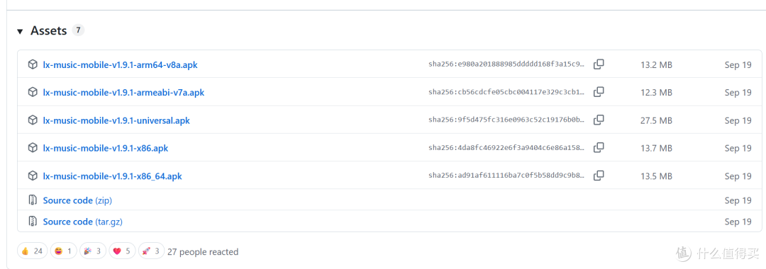Download lx-music-mobile-v1.9.1-arm64-v8a.apk
This screenshot has width=766, height=269.
pyautogui.click(x=120, y=65)
